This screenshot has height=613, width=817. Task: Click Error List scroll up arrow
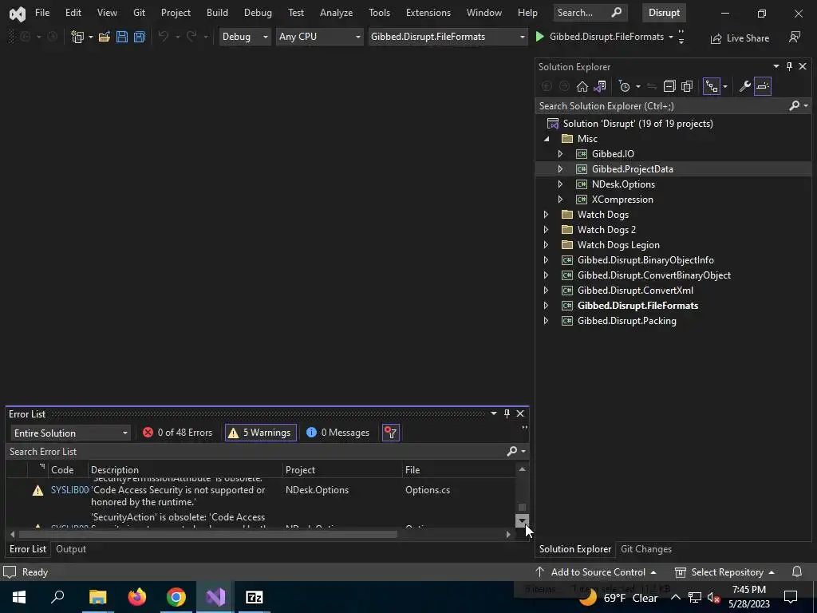click(x=522, y=469)
